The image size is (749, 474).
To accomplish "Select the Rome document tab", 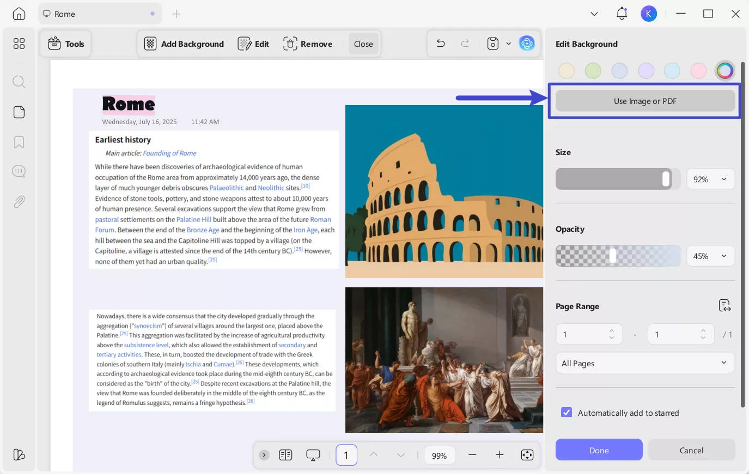I will tap(99, 14).
